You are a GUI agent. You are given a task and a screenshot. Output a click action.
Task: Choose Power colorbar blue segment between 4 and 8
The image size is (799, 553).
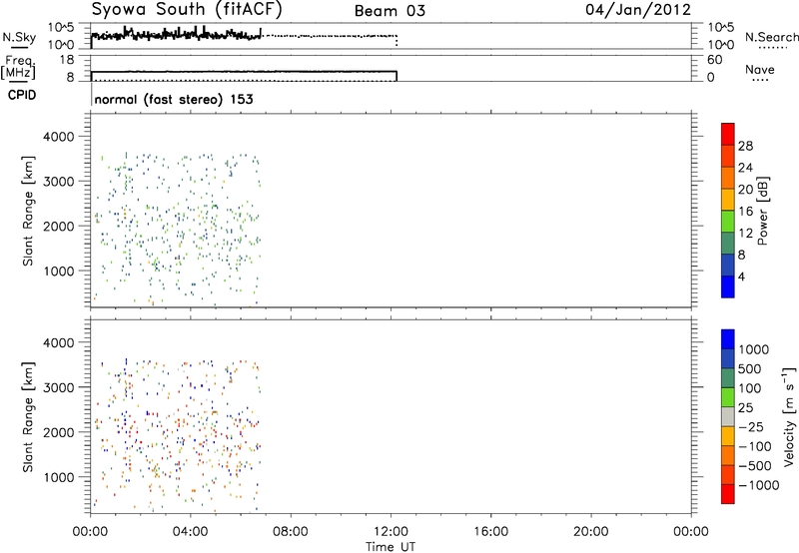coord(728,265)
